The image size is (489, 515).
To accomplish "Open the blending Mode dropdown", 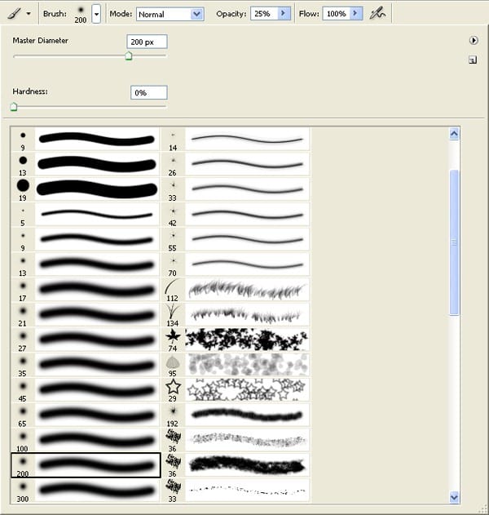I will click(x=170, y=14).
